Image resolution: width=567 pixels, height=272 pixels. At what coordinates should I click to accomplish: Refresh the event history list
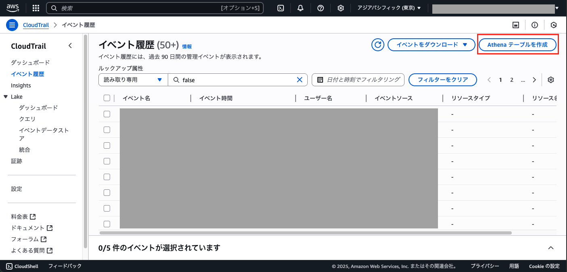[x=378, y=45]
